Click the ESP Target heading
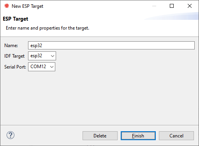 16,19
